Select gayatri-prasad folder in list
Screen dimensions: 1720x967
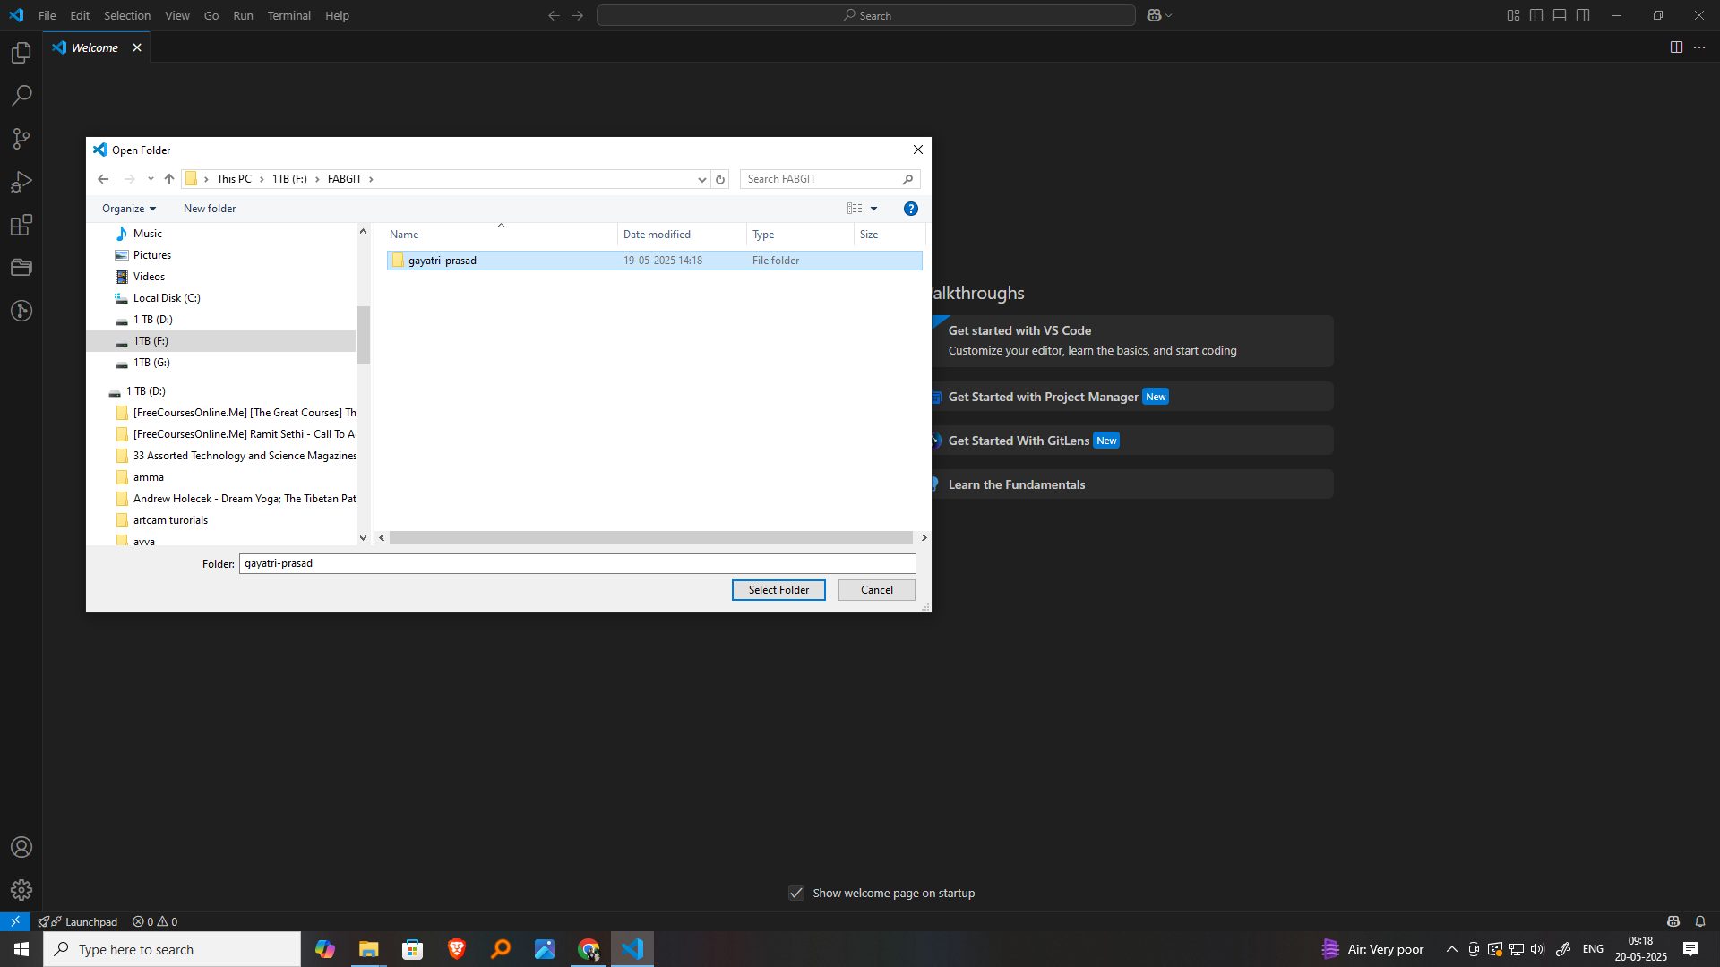click(654, 261)
